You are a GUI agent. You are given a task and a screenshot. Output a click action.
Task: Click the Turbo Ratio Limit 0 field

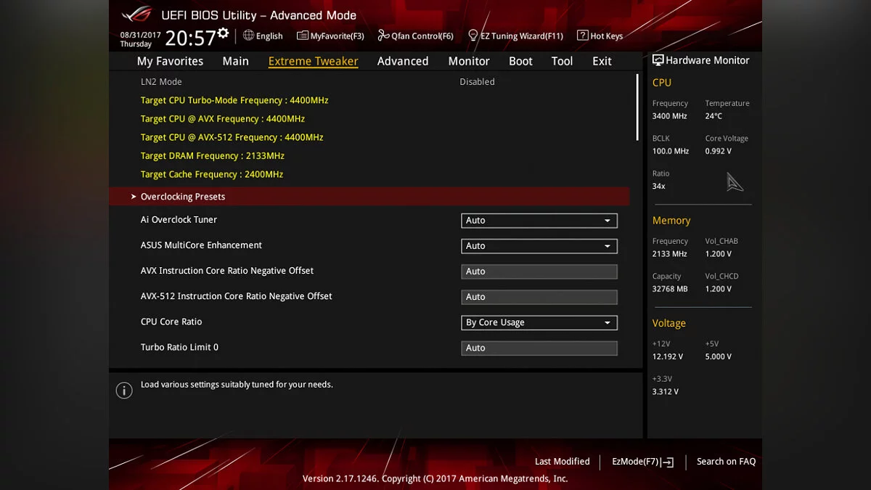539,348
